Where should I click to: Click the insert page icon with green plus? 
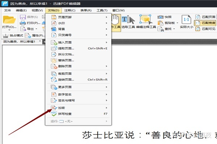coord(54,42)
